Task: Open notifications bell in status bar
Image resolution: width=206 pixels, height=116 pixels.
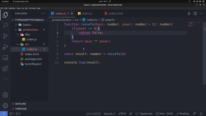Action: tap(201, 113)
